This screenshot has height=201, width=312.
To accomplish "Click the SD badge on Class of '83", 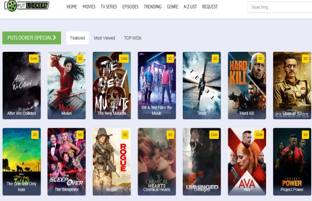I will [305, 59].
